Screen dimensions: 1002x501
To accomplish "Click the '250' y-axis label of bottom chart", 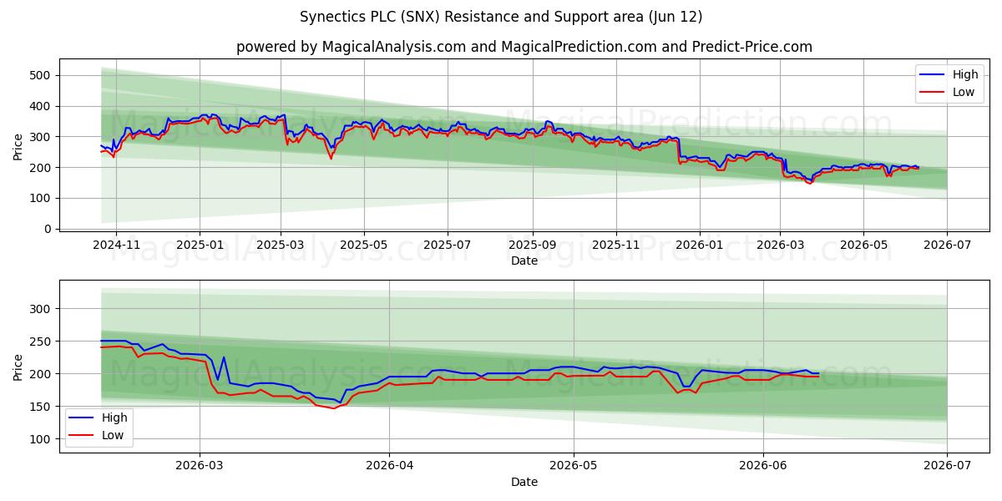I will point(41,342).
